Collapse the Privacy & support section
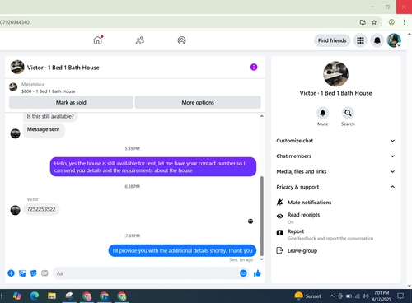Image resolution: width=412 pixels, height=303 pixels. click(x=335, y=187)
